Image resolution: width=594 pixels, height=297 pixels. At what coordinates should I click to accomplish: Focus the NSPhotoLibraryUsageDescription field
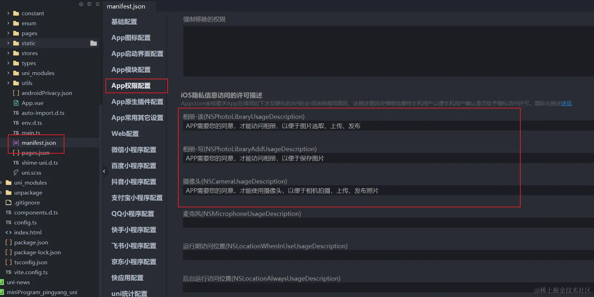pyautogui.click(x=388, y=126)
